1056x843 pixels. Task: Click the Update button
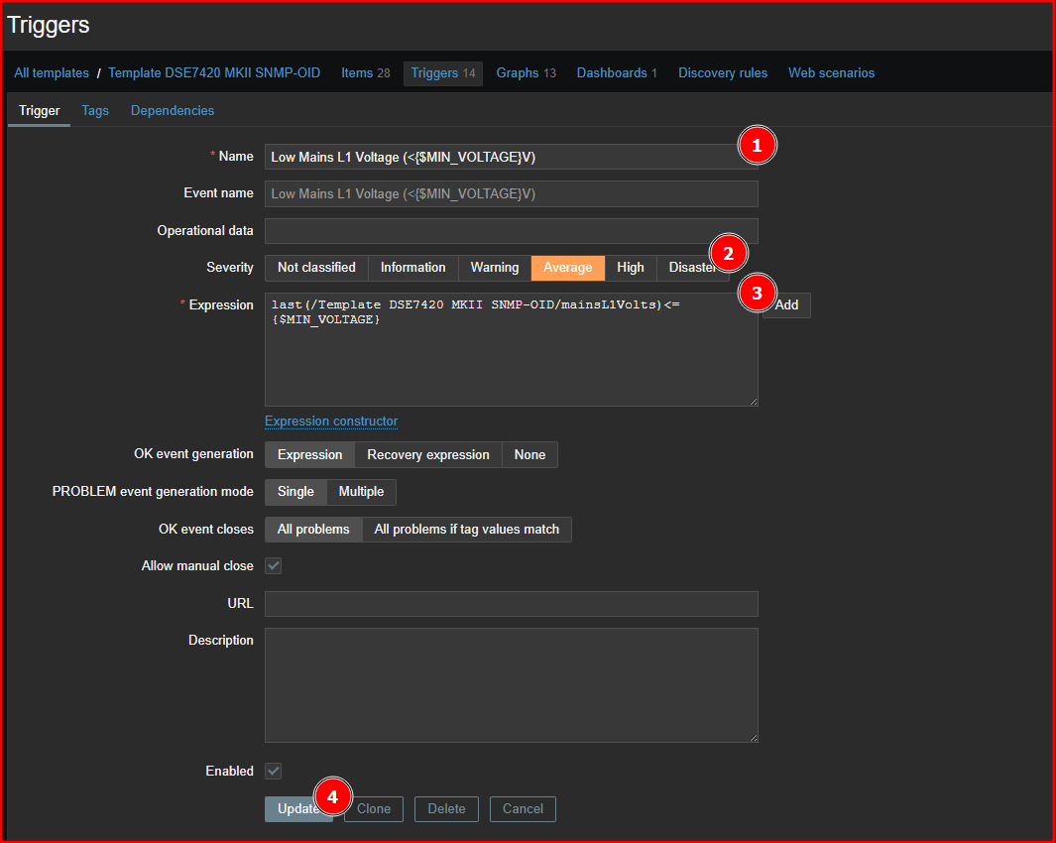pyautogui.click(x=298, y=808)
